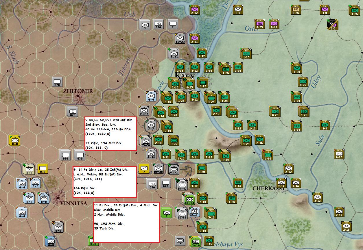Select the green 1-19 brigade counter
The width and height of the screenshot is (363, 250).
pos(267,154)
